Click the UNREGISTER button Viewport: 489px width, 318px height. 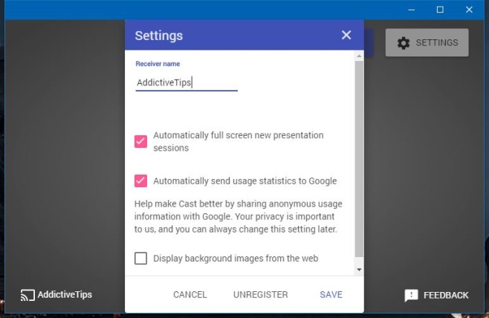click(x=261, y=295)
